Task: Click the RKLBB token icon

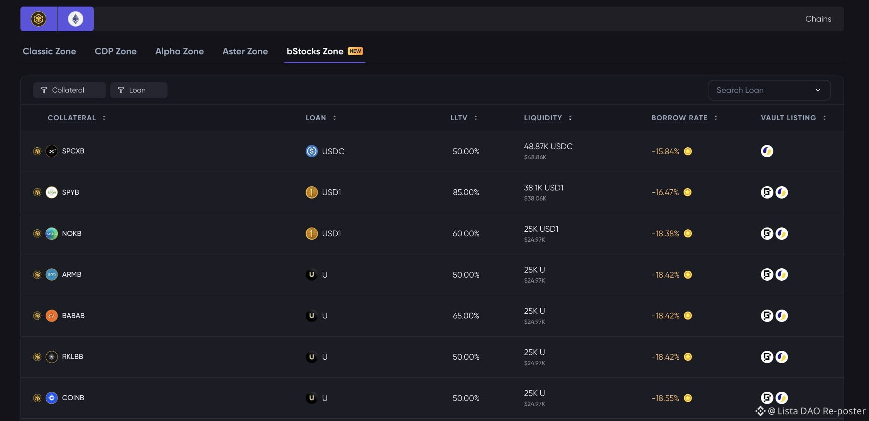Action: click(x=52, y=357)
